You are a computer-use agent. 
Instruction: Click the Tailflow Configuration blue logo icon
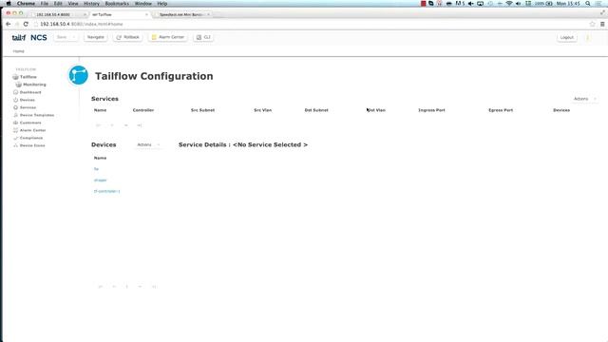[78, 75]
